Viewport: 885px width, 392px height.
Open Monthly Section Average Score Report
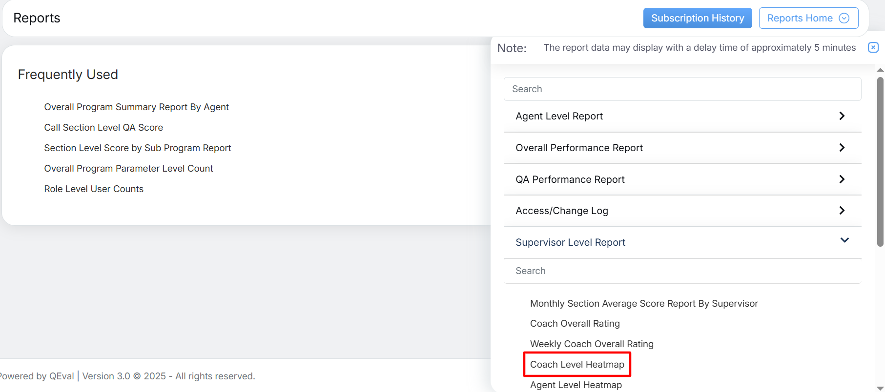643,304
